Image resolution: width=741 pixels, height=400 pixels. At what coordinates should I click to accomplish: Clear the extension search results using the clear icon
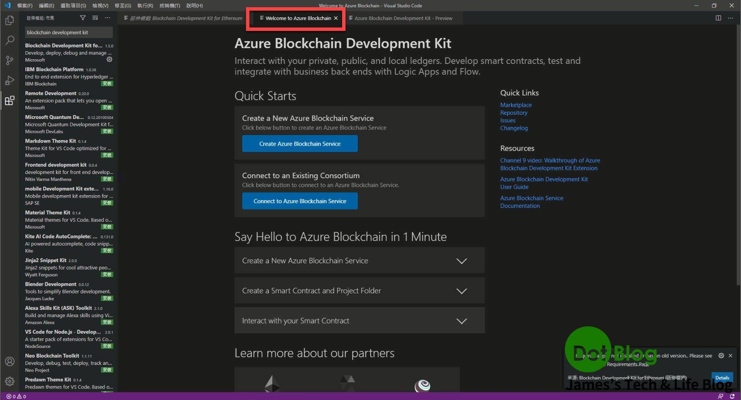pos(95,18)
